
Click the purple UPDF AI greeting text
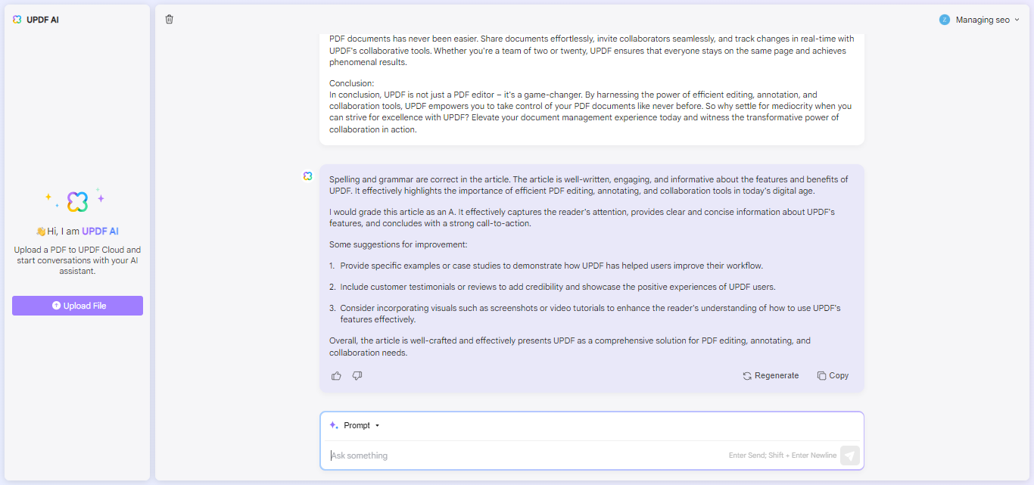pos(100,232)
